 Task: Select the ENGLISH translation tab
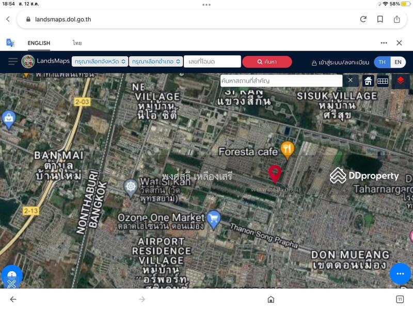39,43
